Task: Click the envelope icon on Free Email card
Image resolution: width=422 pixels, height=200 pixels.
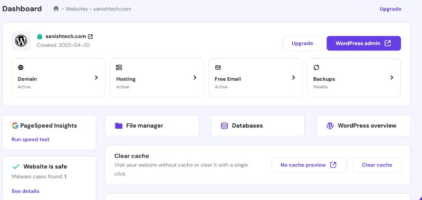Action: 218,68
